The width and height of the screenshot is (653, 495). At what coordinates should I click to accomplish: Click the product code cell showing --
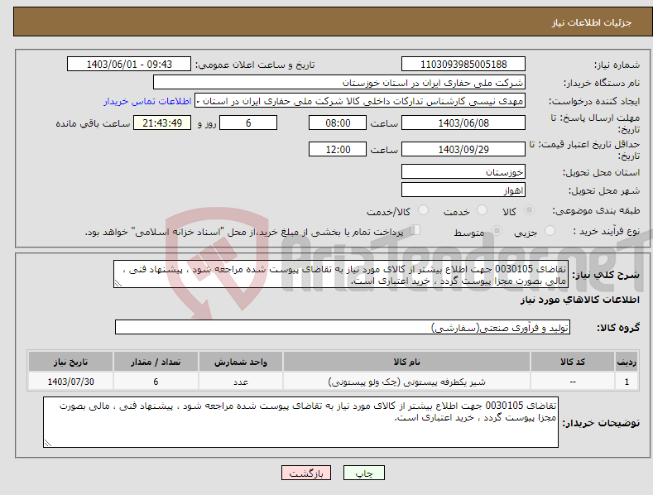click(x=573, y=382)
